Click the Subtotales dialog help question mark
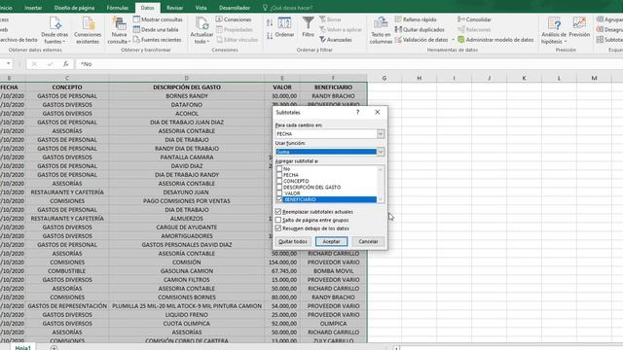The height and width of the screenshot is (350, 623). pos(357,113)
